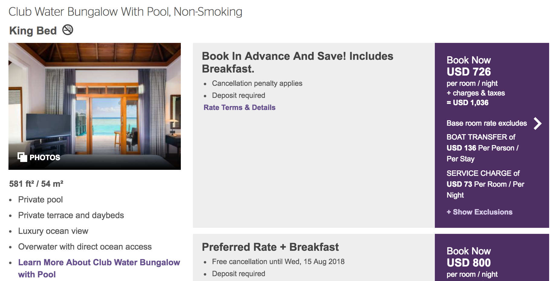Click the white chevron arrow in rate panel

click(x=537, y=123)
